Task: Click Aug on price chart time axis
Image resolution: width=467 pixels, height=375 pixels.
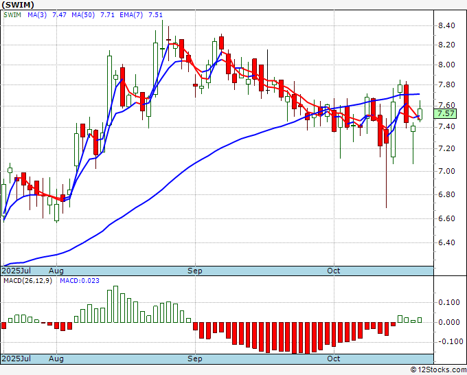Action: [x=56, y=271]
